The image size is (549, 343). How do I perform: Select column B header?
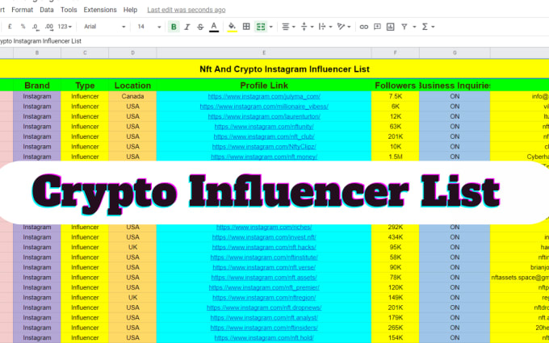(x=37, y=52)
